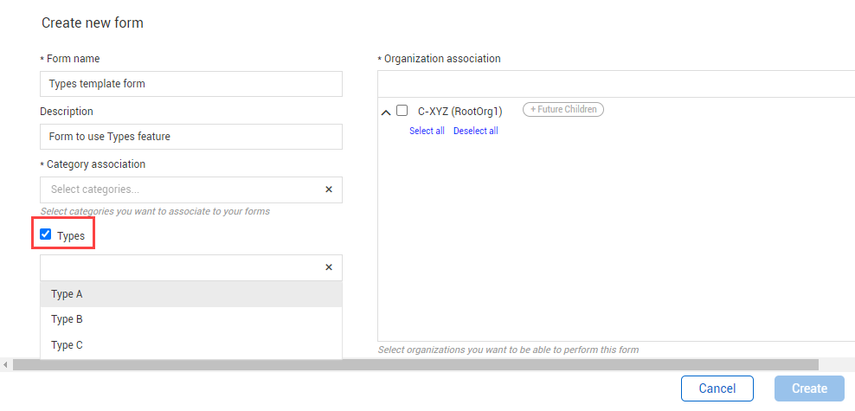The height and width of the screenshot is (411, 855).
Task: Click the Description input field
Action: [191, 137]
